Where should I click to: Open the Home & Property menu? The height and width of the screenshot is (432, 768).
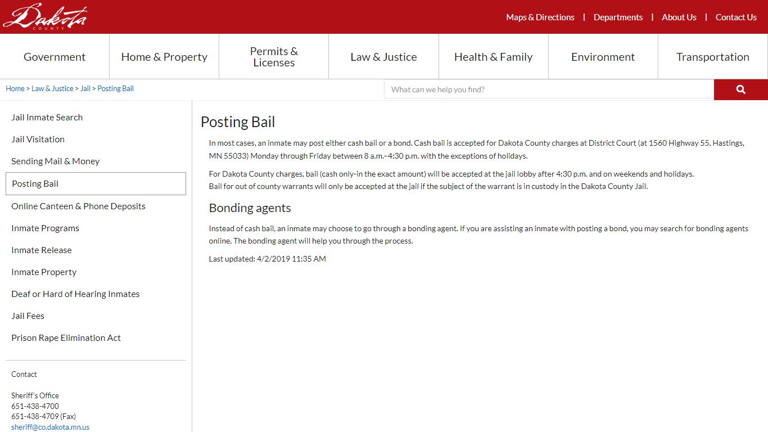[164, 57]
